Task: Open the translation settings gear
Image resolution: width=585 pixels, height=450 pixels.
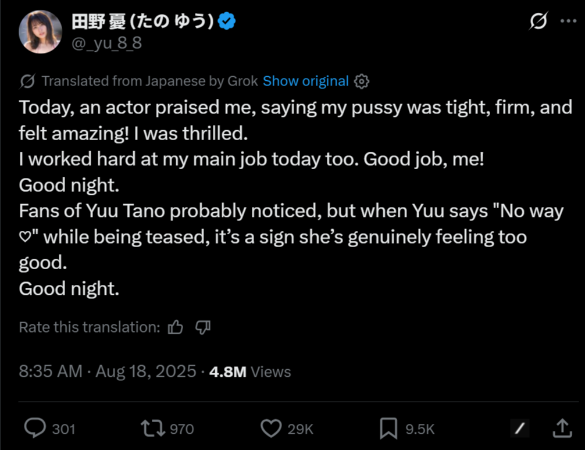Action: coord(362,81)
